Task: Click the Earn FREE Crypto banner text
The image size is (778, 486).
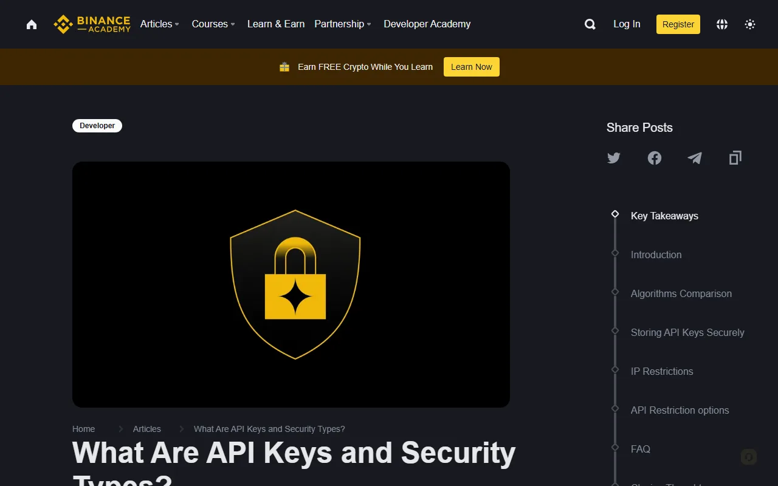Action: pyautogui.click(x=365, y=67)
